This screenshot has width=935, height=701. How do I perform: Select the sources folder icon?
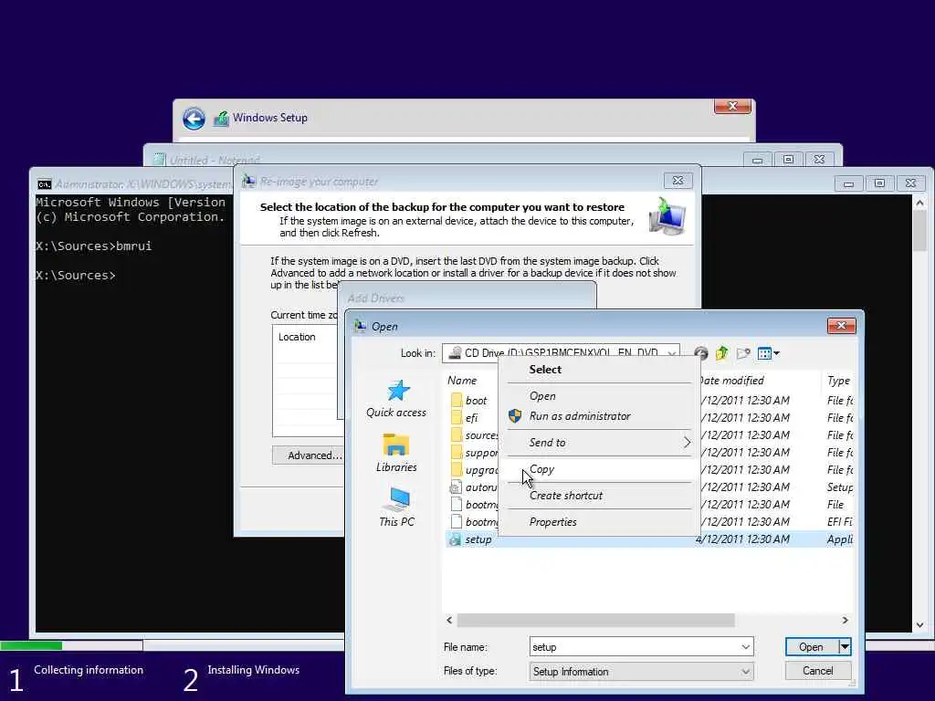457,434
